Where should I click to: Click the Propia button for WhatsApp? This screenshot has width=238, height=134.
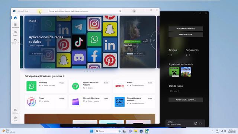[62, 83]
